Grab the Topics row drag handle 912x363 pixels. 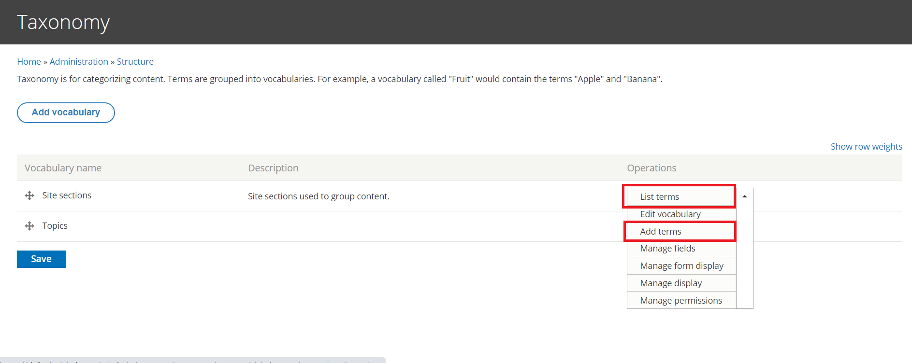(x=29, y=226)
